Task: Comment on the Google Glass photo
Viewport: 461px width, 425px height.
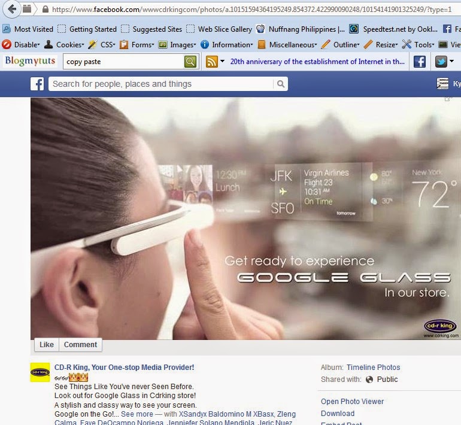Action: pos(80,344)
